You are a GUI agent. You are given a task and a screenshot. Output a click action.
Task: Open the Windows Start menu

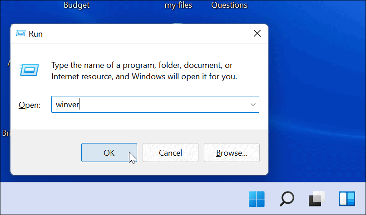point(257,199)
